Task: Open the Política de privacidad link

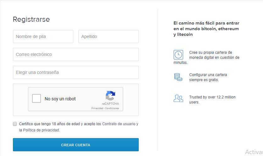Action: 41,130
